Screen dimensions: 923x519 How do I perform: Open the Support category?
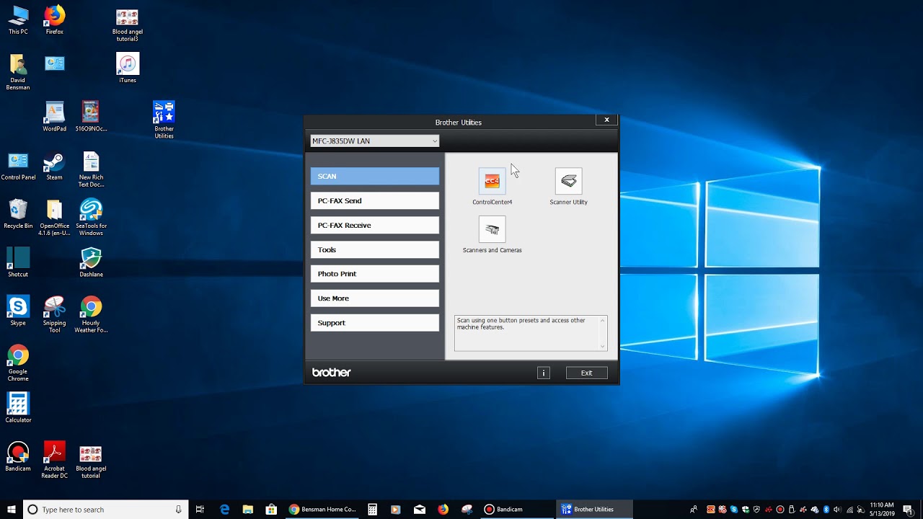click(374, 323)
